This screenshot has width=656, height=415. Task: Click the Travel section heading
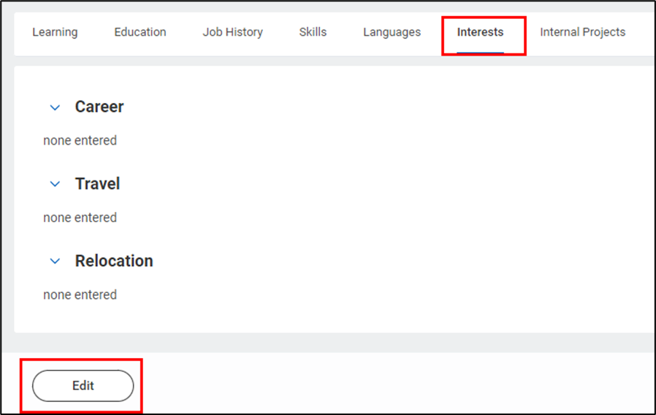97,184
